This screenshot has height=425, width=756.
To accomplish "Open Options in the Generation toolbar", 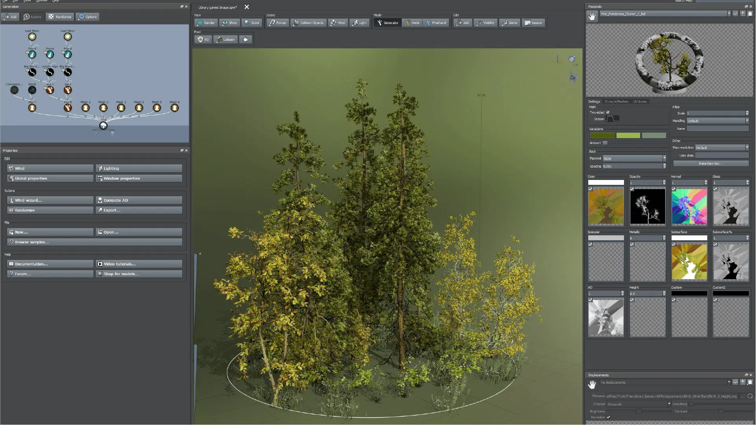I will [x=87, y=17].
